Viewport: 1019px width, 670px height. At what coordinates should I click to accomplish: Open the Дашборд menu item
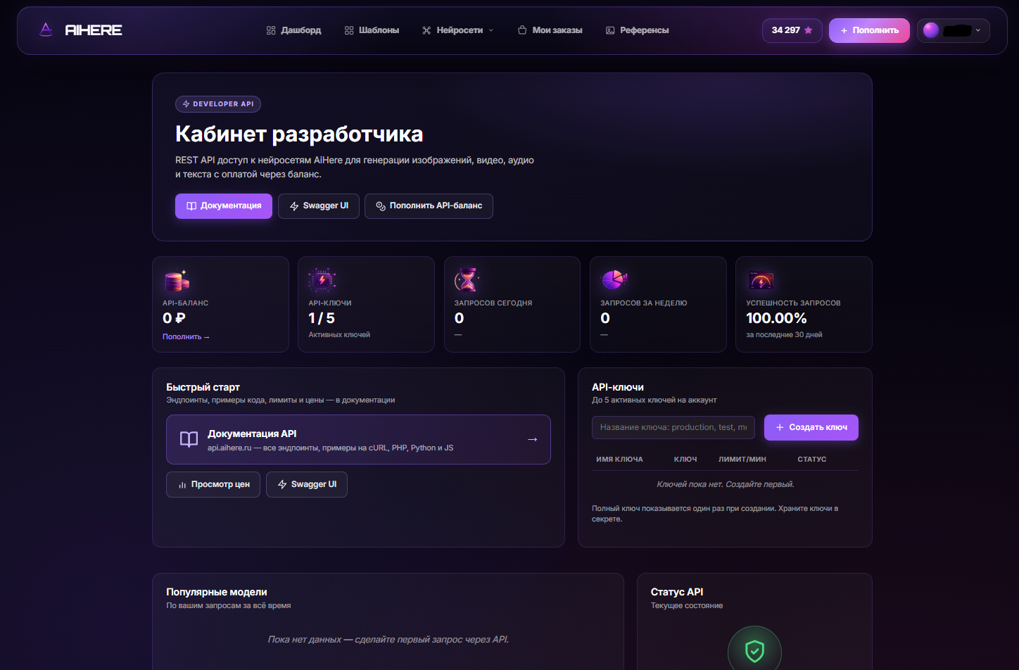click(x=293, y=30)
